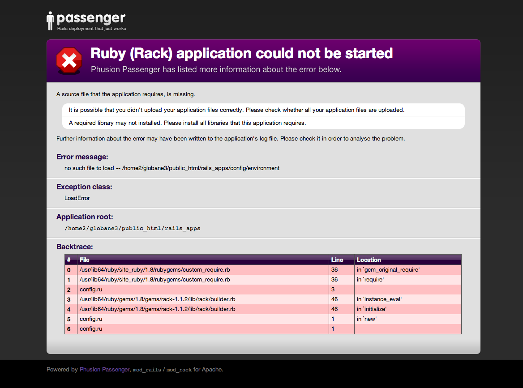The height and width of the screenshot is (388, 523).
Task: Select the 'LoadError' exception name
Action: point(77,198)
